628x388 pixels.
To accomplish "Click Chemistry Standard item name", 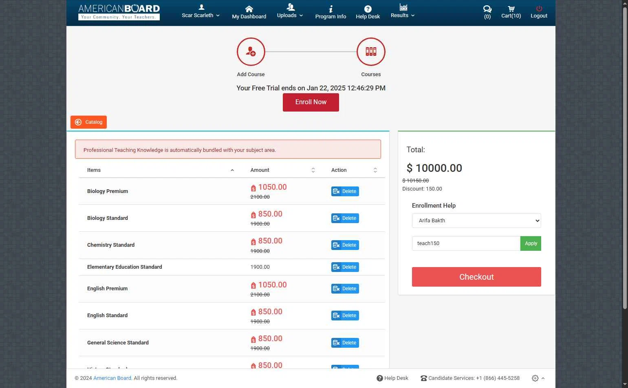I will pyautogui.click(x=111, y=245).
